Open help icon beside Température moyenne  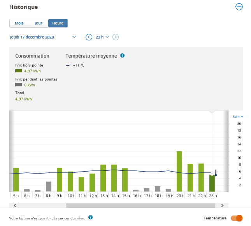pyautogui.click(x=122, y=56)
